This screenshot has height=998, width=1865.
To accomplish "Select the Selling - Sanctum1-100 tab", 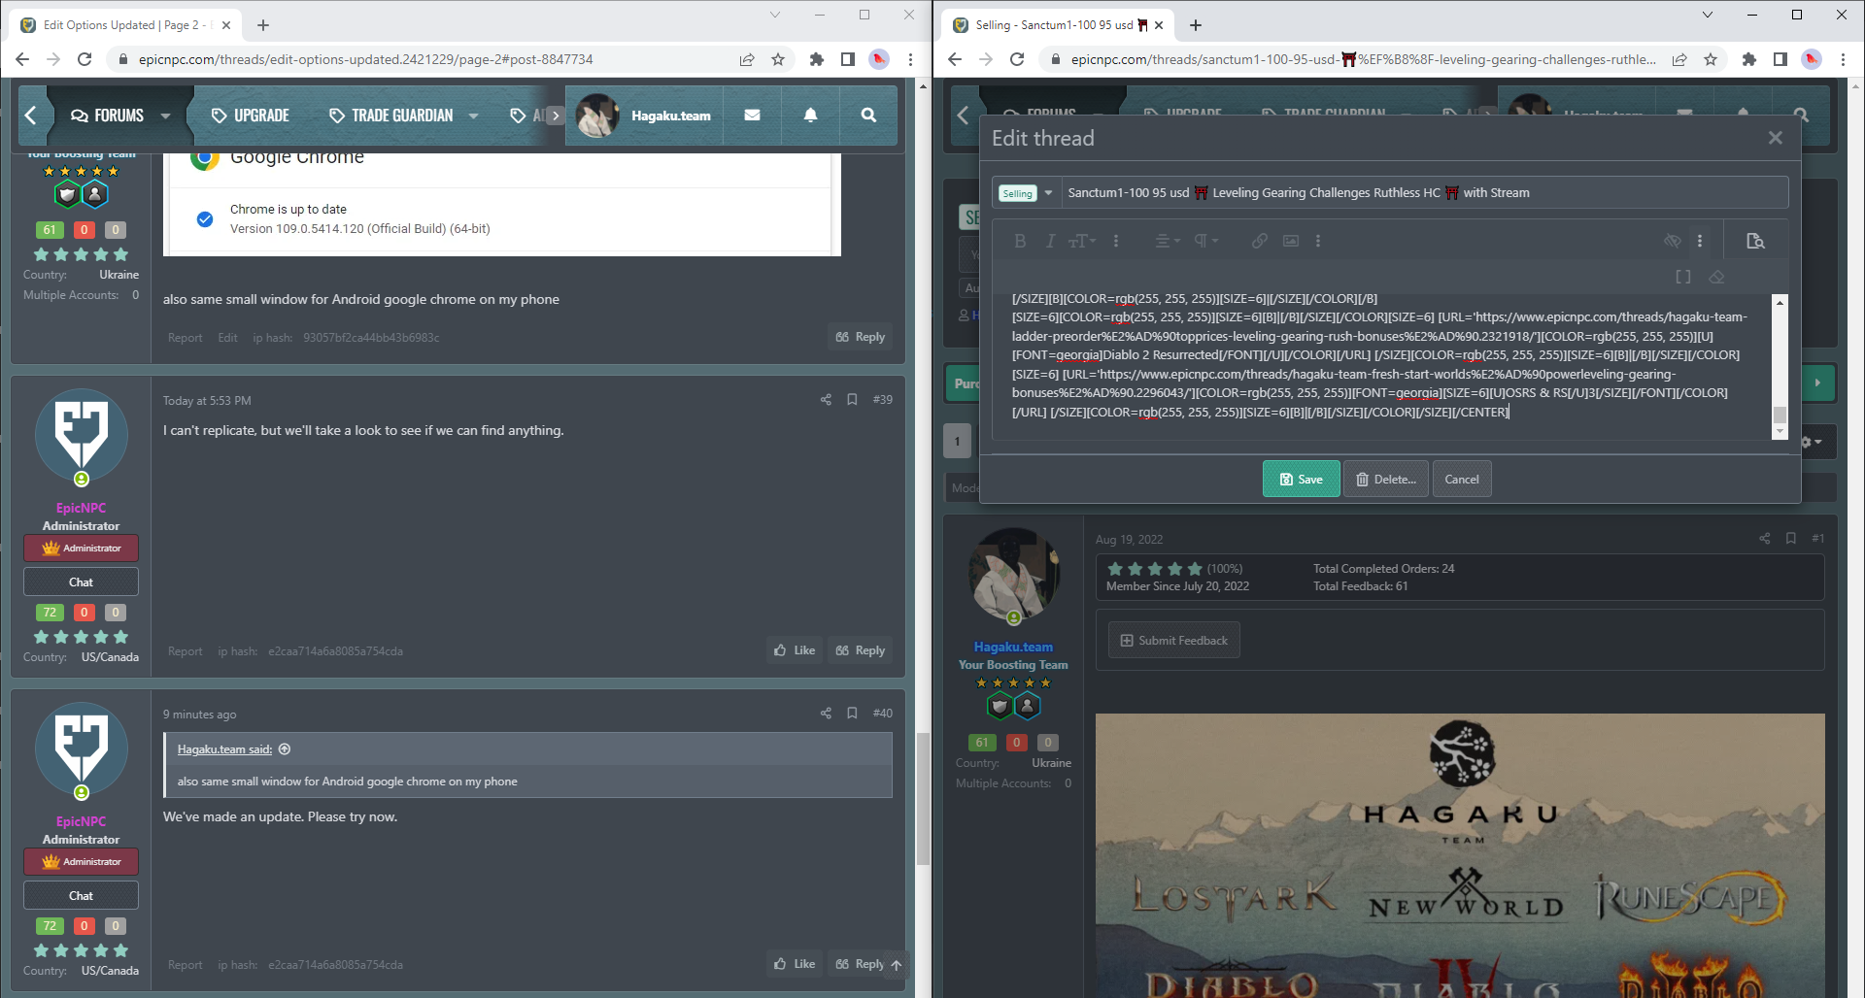I will pyautogui.click(x=1057, y=25).
